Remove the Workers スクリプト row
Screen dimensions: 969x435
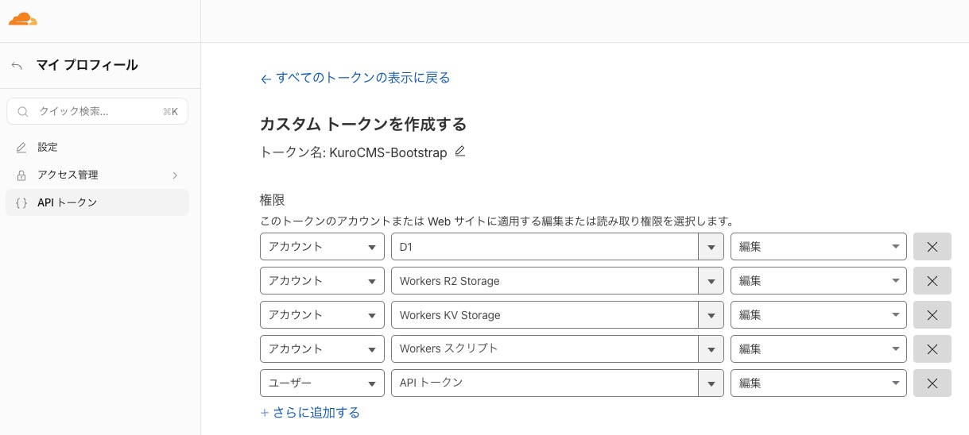[932, 349]
